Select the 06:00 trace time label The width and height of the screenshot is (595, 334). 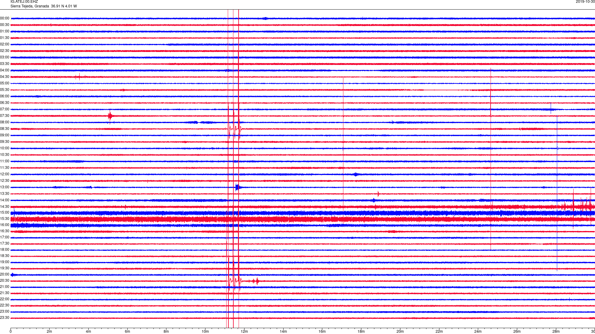[5, 96]
